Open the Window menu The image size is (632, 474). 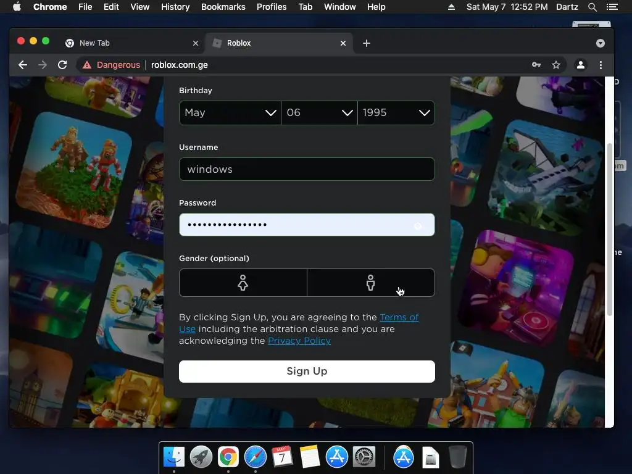pyautogui.click(x=340, y=7)
